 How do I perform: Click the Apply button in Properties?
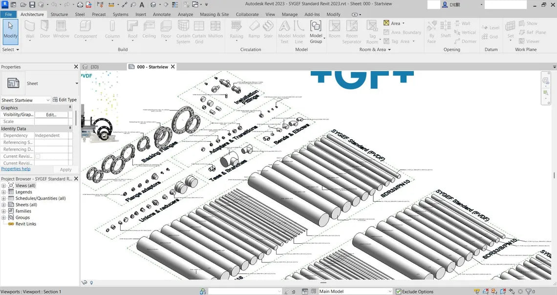[66, 169]
